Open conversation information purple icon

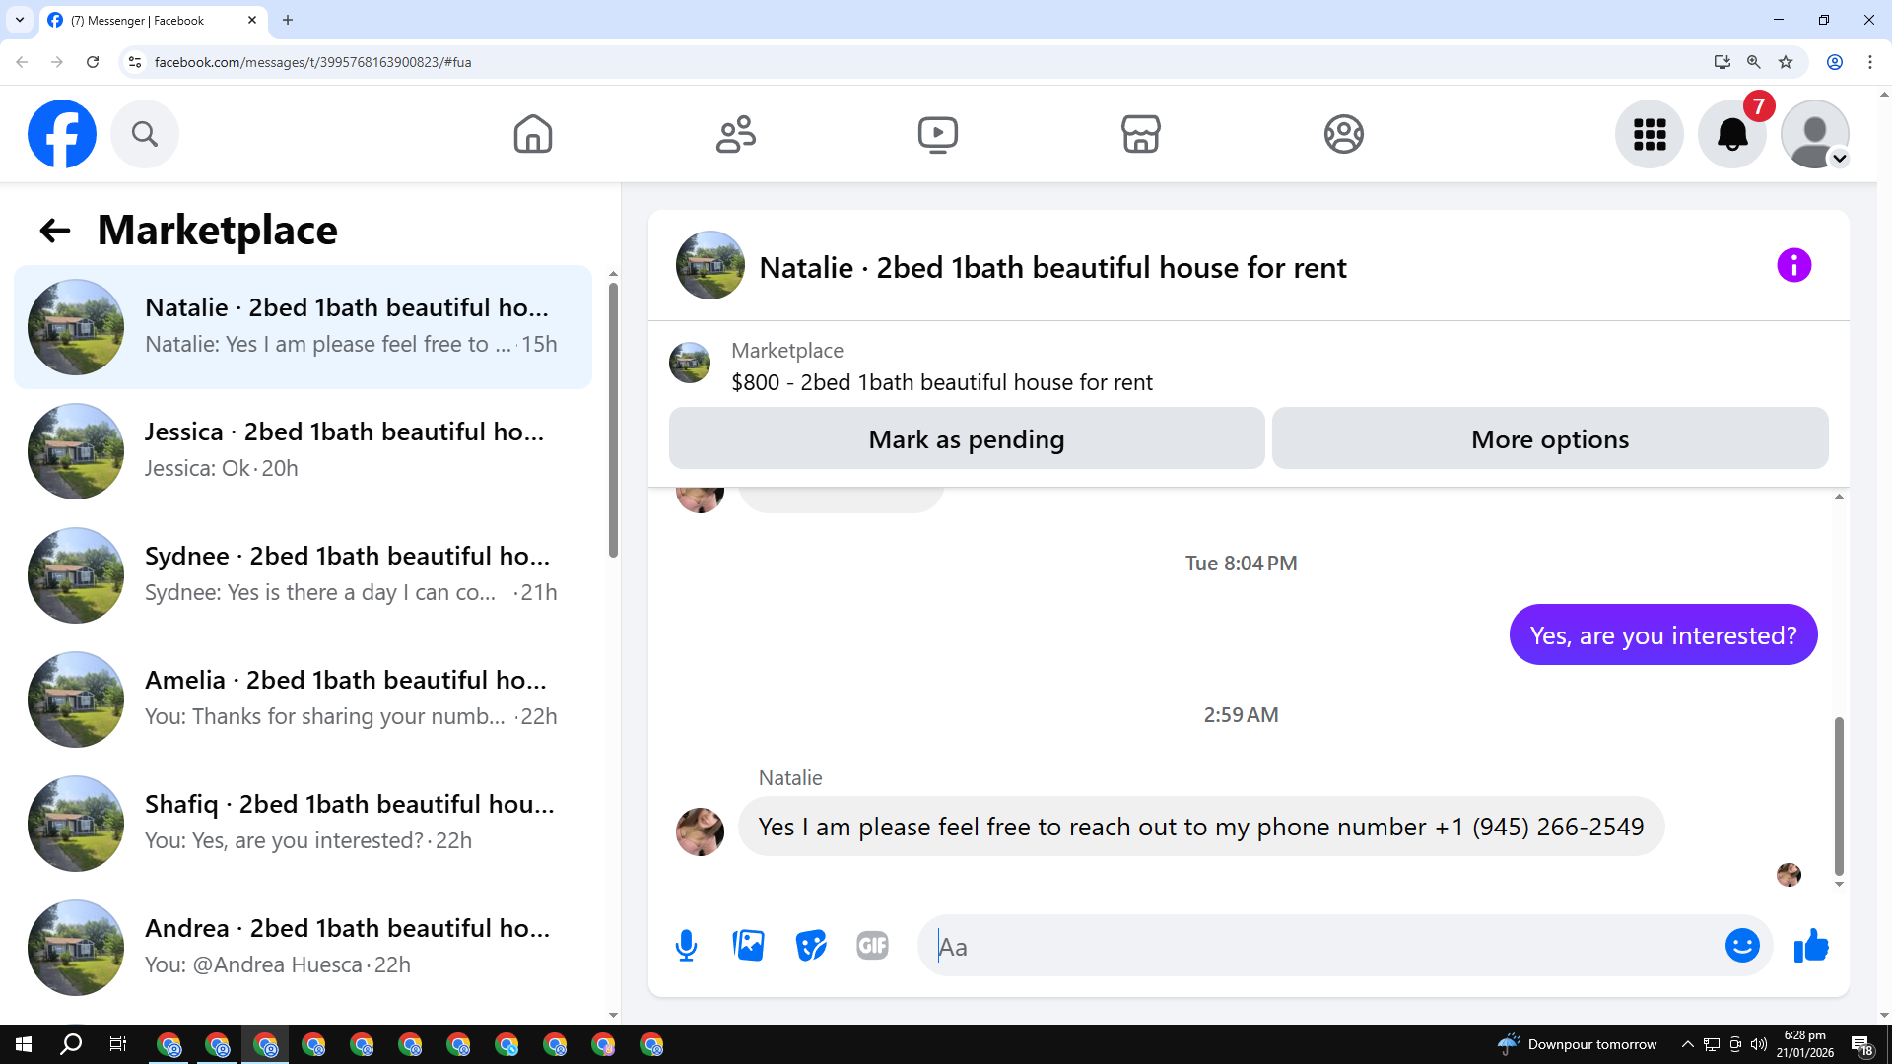point(1793,265)
